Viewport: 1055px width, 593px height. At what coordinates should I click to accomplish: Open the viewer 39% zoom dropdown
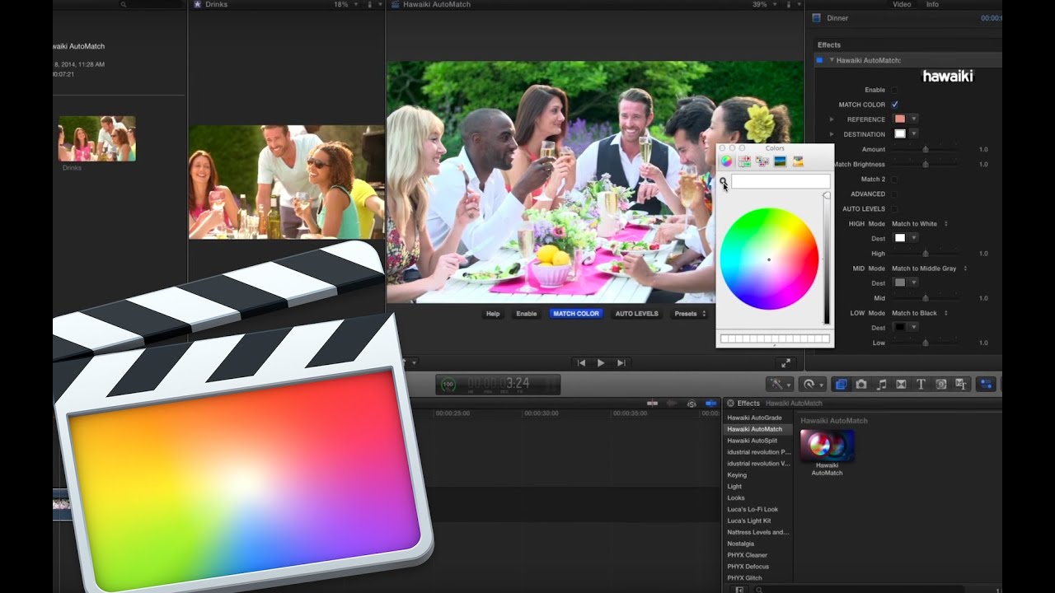tap(767, 5)
